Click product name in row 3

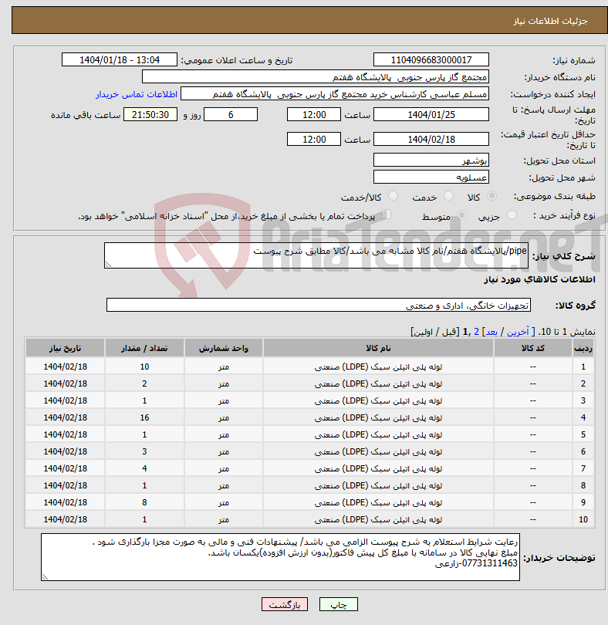click(378, 400)
